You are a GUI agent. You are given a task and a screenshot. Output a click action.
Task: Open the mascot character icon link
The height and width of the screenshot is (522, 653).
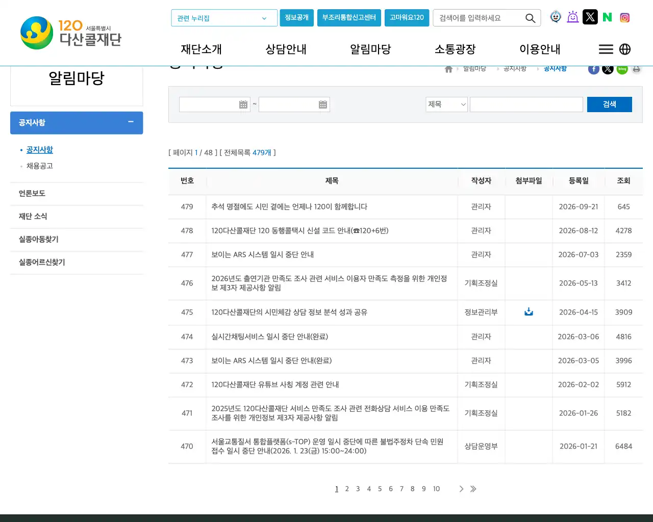pos(556,17)
